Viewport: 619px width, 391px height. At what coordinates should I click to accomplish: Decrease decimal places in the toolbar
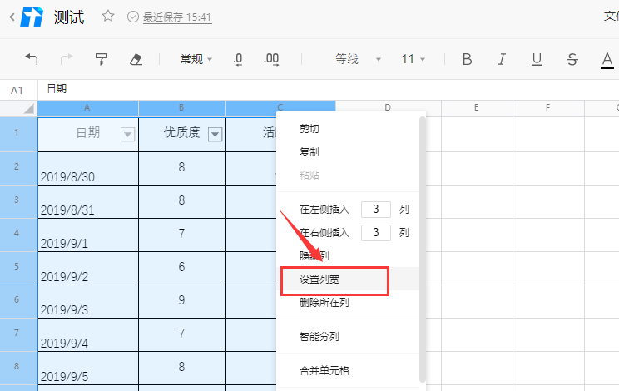(x=238, y=59)
